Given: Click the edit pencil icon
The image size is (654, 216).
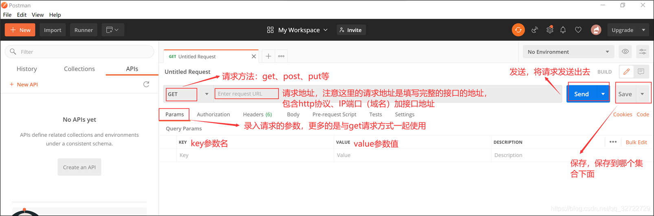Looking at the screenshot, I should click(x=627, y=72).
